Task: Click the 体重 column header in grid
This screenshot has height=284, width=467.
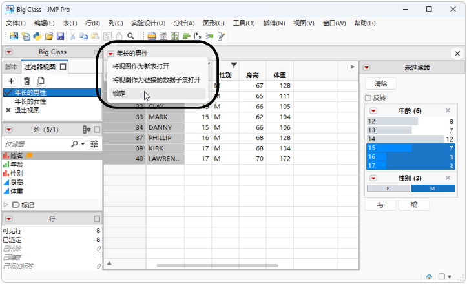Action: pos(280,76)
